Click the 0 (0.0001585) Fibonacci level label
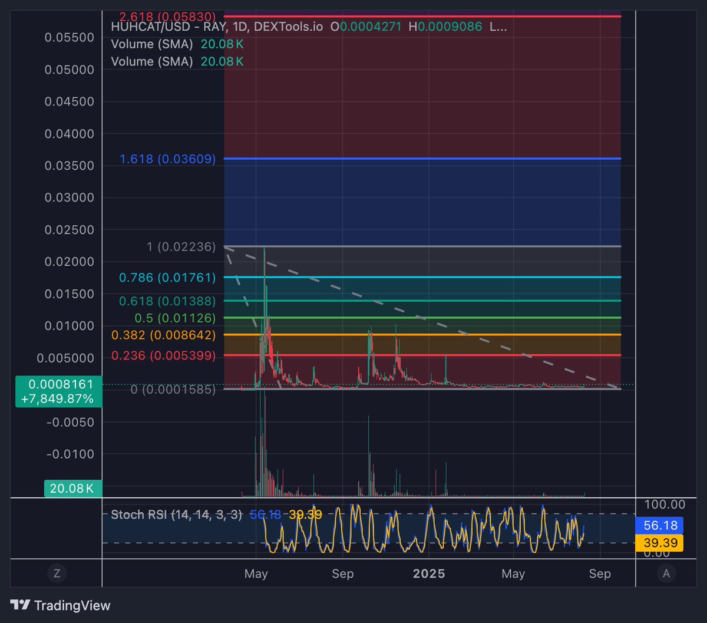The height and width of the screenshot is (623, 707). [173, 389]
